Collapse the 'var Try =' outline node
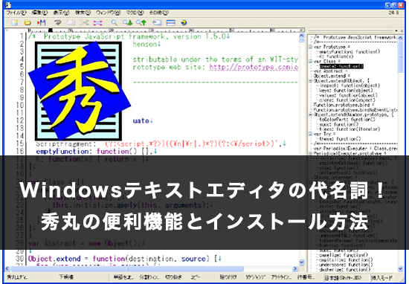409x284 pixels. (x=310, y=134)
